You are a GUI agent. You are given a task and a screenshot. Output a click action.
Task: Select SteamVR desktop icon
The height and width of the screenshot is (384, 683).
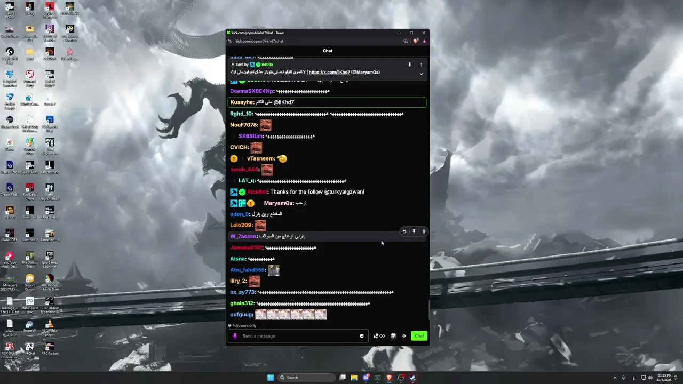click(29, 326)
